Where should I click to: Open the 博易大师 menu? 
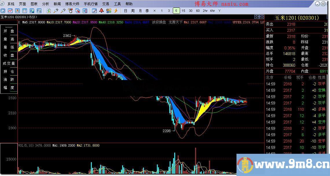click(x=72, y=4)
